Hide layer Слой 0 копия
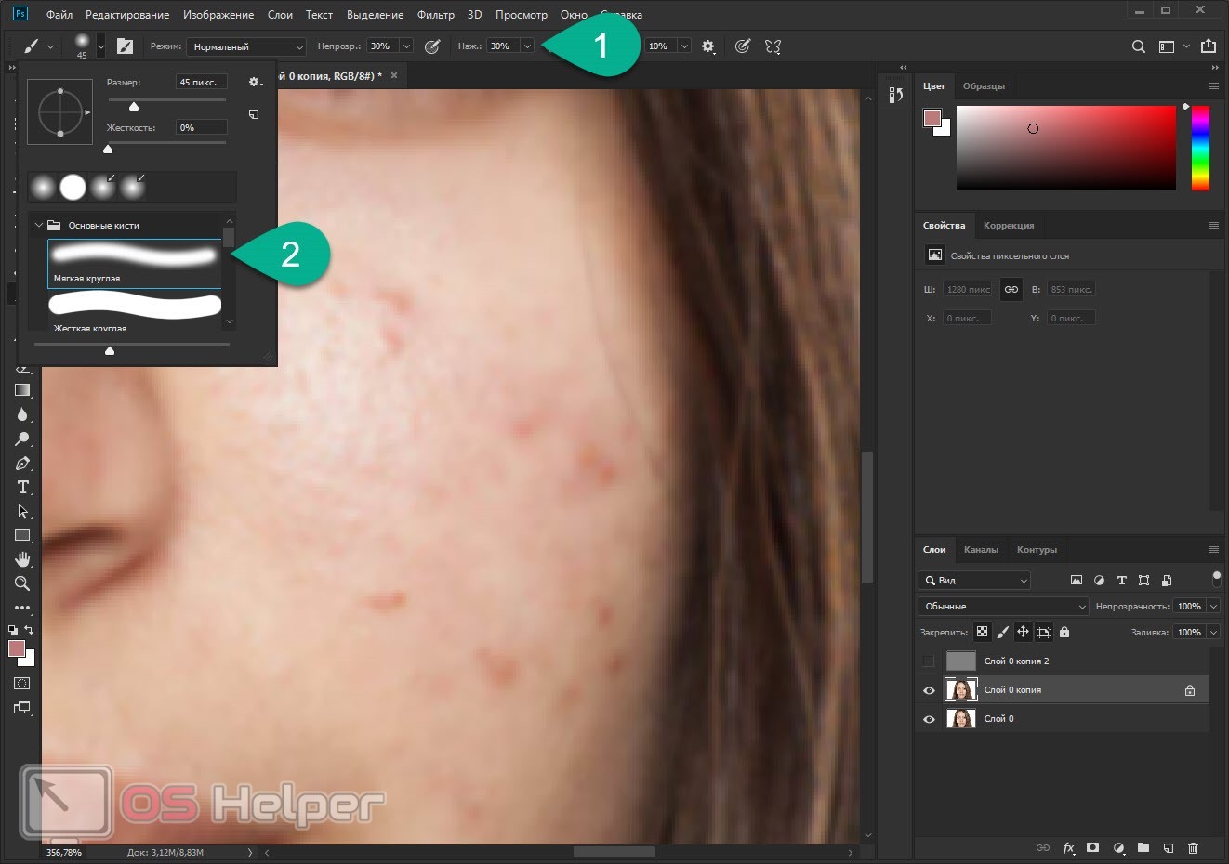The height and width of the screenshot is (864, 1229). (928, 690)
